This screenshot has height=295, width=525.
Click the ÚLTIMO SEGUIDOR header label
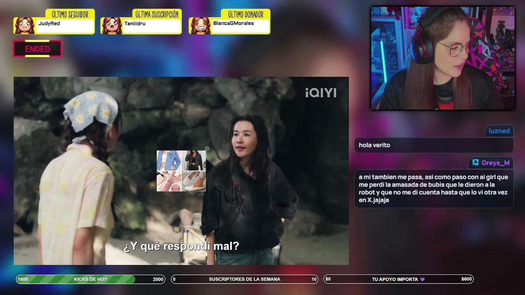70,15
